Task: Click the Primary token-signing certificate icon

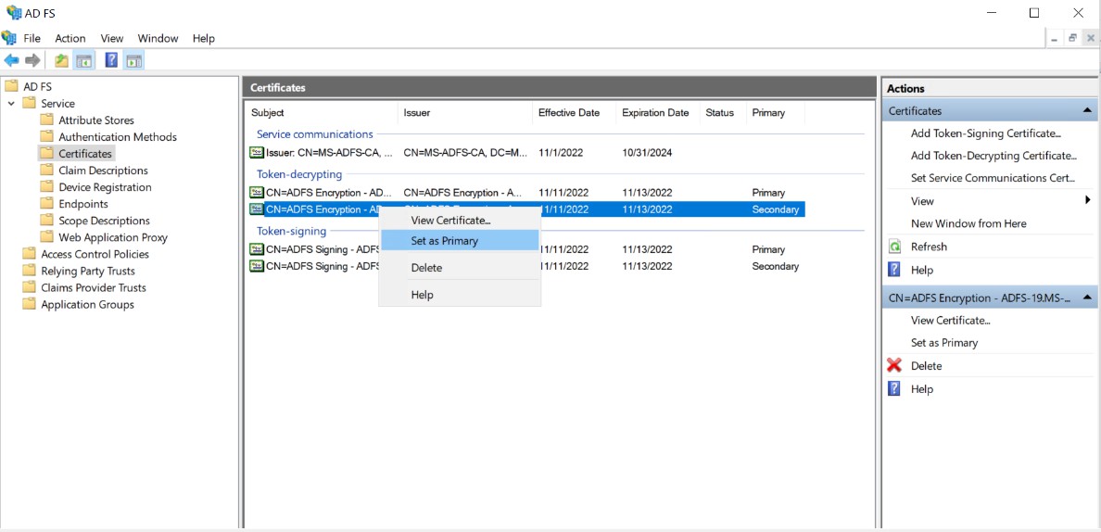Action: 257,249
